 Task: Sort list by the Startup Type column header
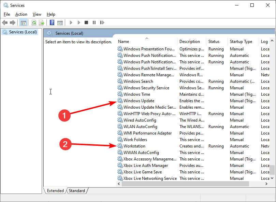tap(241, 42)
